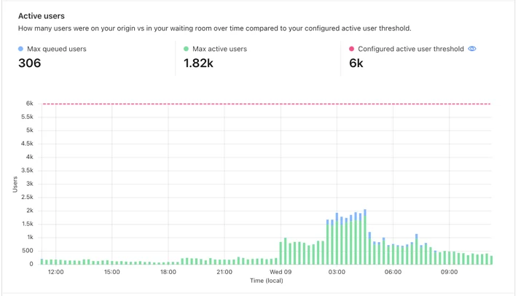The image size is (521, 296).
Task: Toggle the threshold visibility eye icon
Action: click(472, 49)
